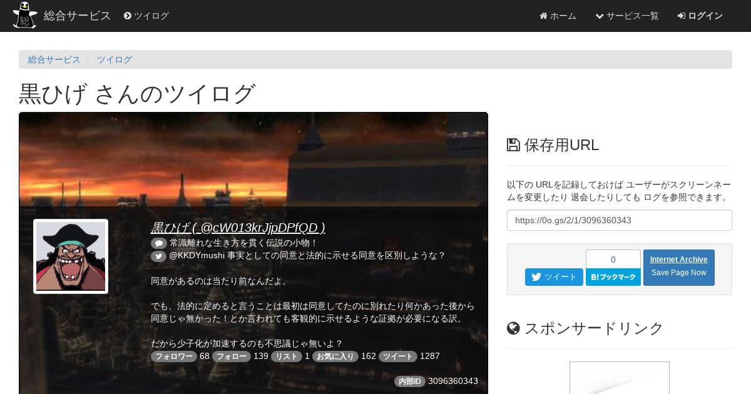Open 総合サービス breadcrumb link
The image size is (751, 394).
click(x=54, y=59)
